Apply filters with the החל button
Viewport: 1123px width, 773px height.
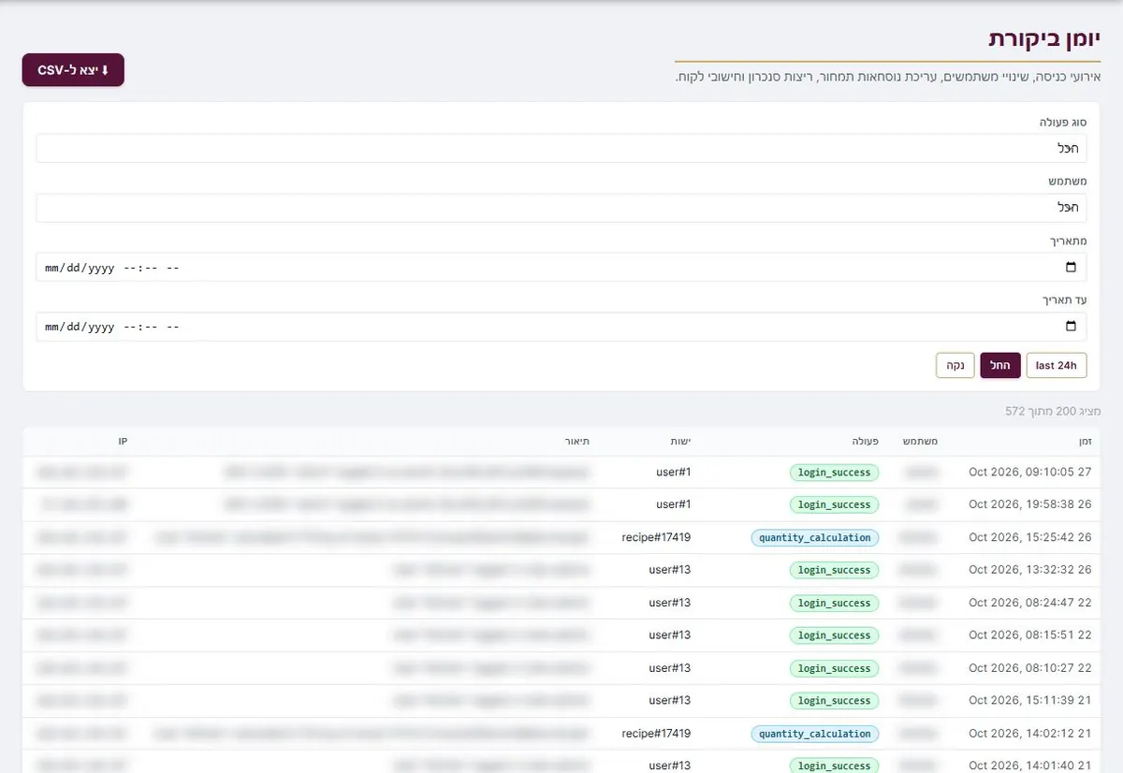(1000, 365)
